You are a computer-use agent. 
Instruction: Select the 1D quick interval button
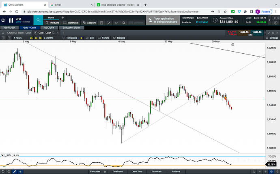click(40, 38)
